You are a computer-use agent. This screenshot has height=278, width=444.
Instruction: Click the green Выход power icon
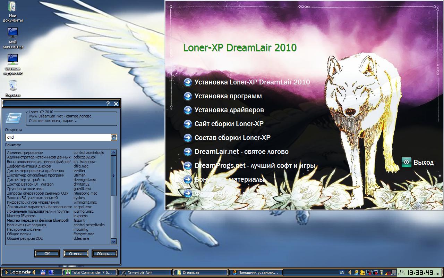(x=406, y=162)
